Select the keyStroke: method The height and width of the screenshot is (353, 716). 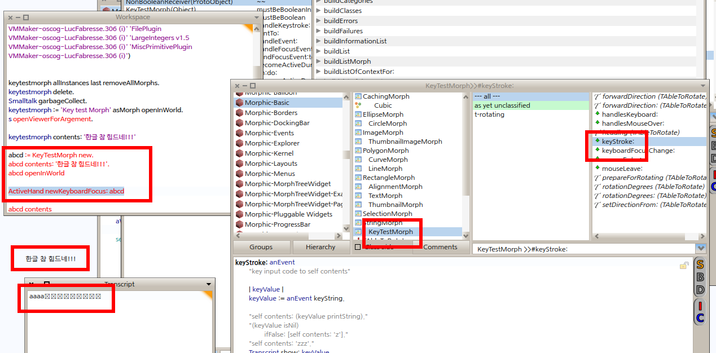(649, 142)
